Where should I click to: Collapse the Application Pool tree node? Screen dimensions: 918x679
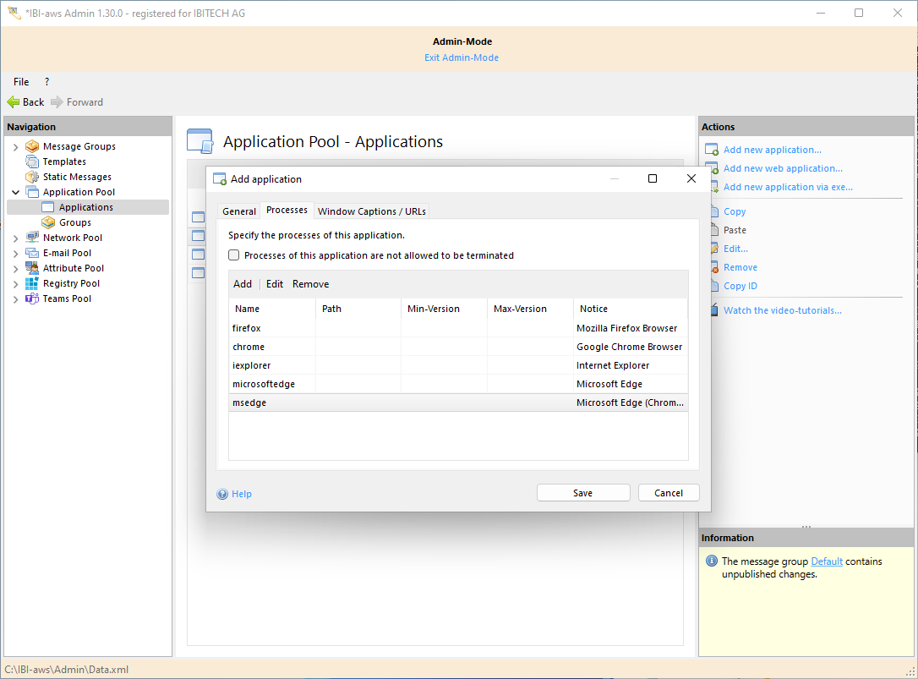[x=15, y=192]
